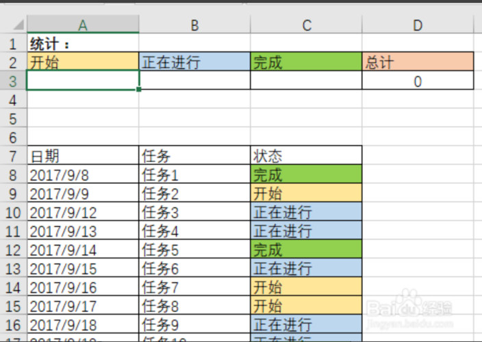Select row 7 header
Screen dimensions: 482x342
[x=13, y=156]
